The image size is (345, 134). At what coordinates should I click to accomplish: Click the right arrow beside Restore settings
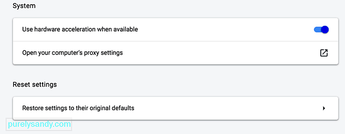324,108
